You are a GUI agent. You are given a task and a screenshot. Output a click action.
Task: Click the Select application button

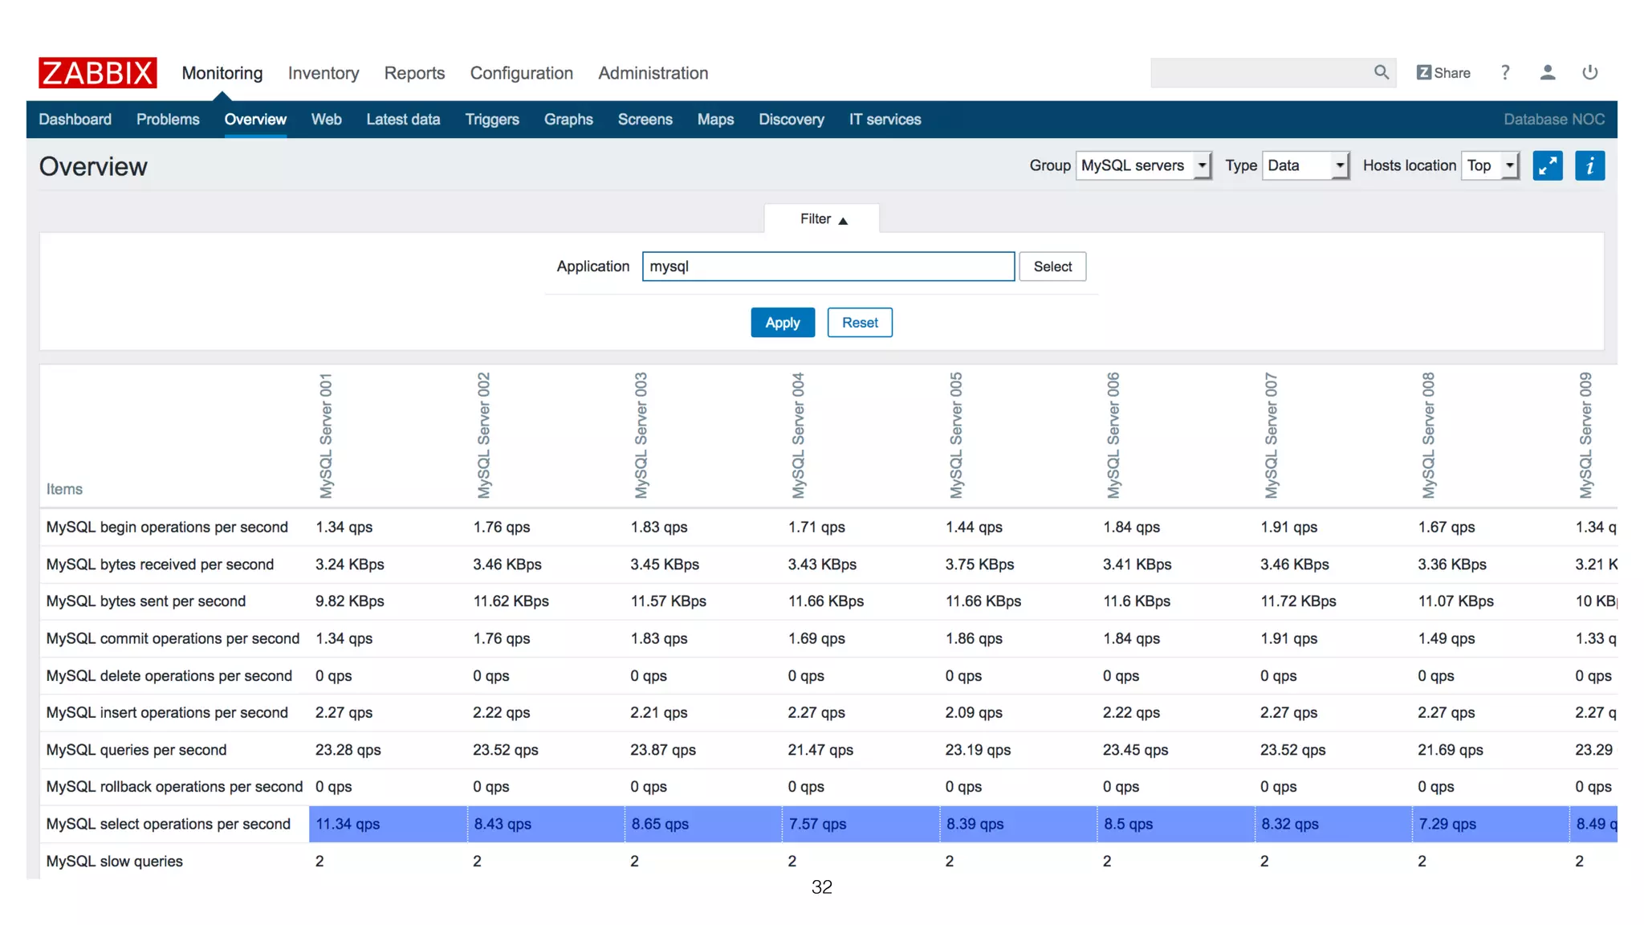click(1052, 267)
